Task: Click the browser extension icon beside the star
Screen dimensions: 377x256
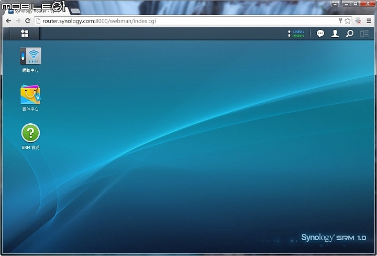Action: pyautogui.click(x=358, y=20)
